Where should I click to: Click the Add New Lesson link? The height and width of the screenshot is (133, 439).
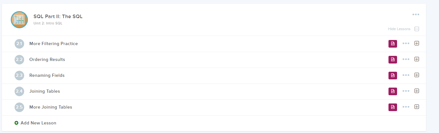point(38,123)
